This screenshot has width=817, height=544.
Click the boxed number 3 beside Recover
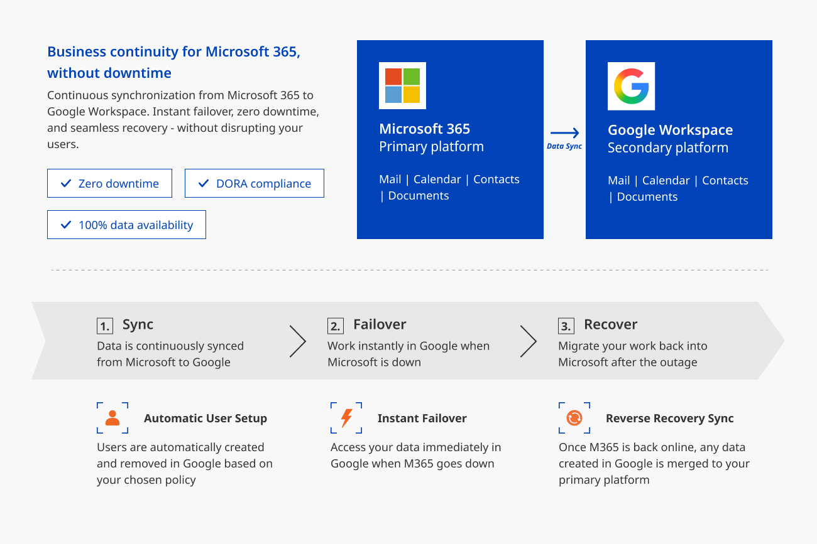566,326
